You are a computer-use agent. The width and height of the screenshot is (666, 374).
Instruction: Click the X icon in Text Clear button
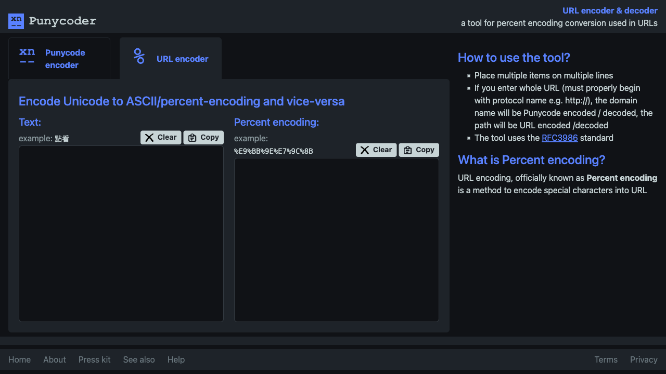(x=149, y=138)
